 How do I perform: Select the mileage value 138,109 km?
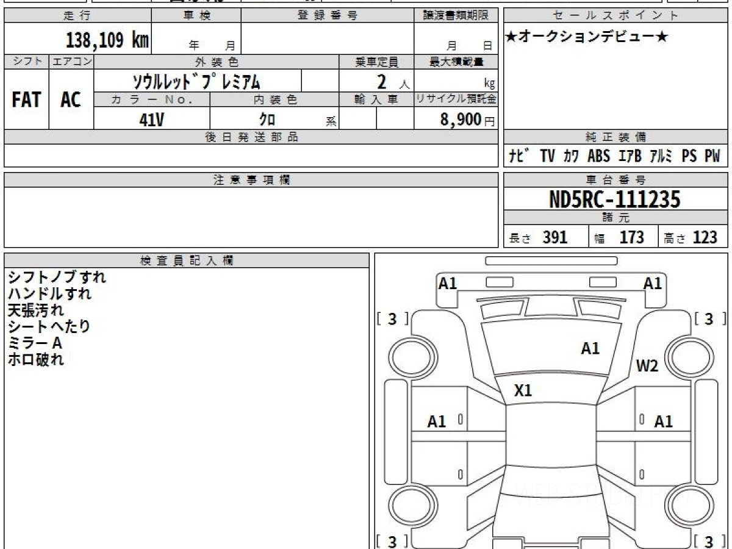[x=107, y=41]
